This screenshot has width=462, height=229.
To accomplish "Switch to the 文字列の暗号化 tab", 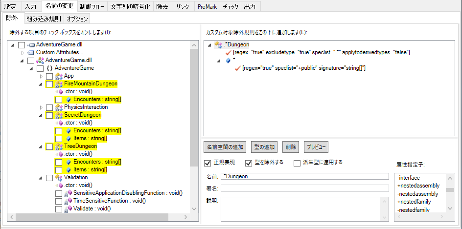I will pyautogui.click(x=130, y=7).
